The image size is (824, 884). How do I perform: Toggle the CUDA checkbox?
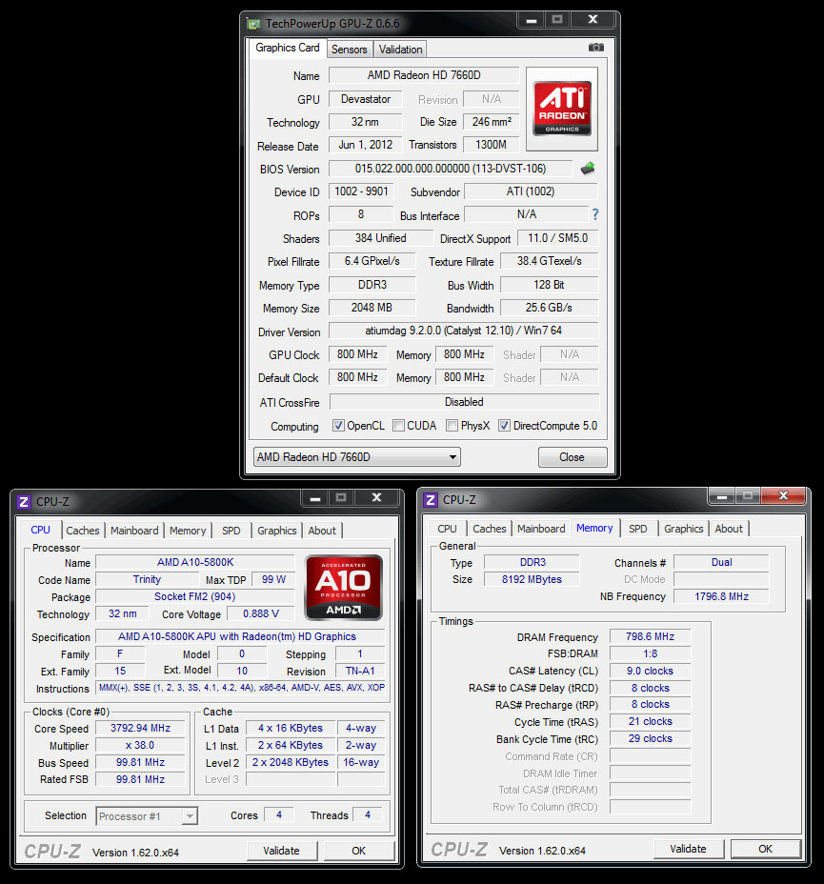398,426
